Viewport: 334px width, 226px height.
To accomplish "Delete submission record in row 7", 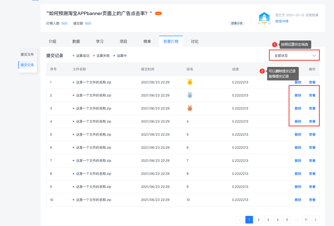I will coord(298,161).
